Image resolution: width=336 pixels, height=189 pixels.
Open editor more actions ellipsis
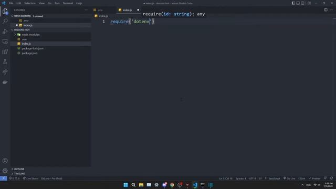tap(331, 10)
